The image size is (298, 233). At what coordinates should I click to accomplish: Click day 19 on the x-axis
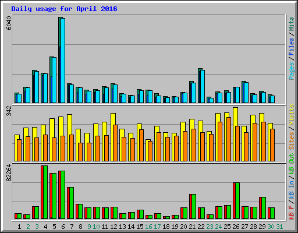(175, 227)
